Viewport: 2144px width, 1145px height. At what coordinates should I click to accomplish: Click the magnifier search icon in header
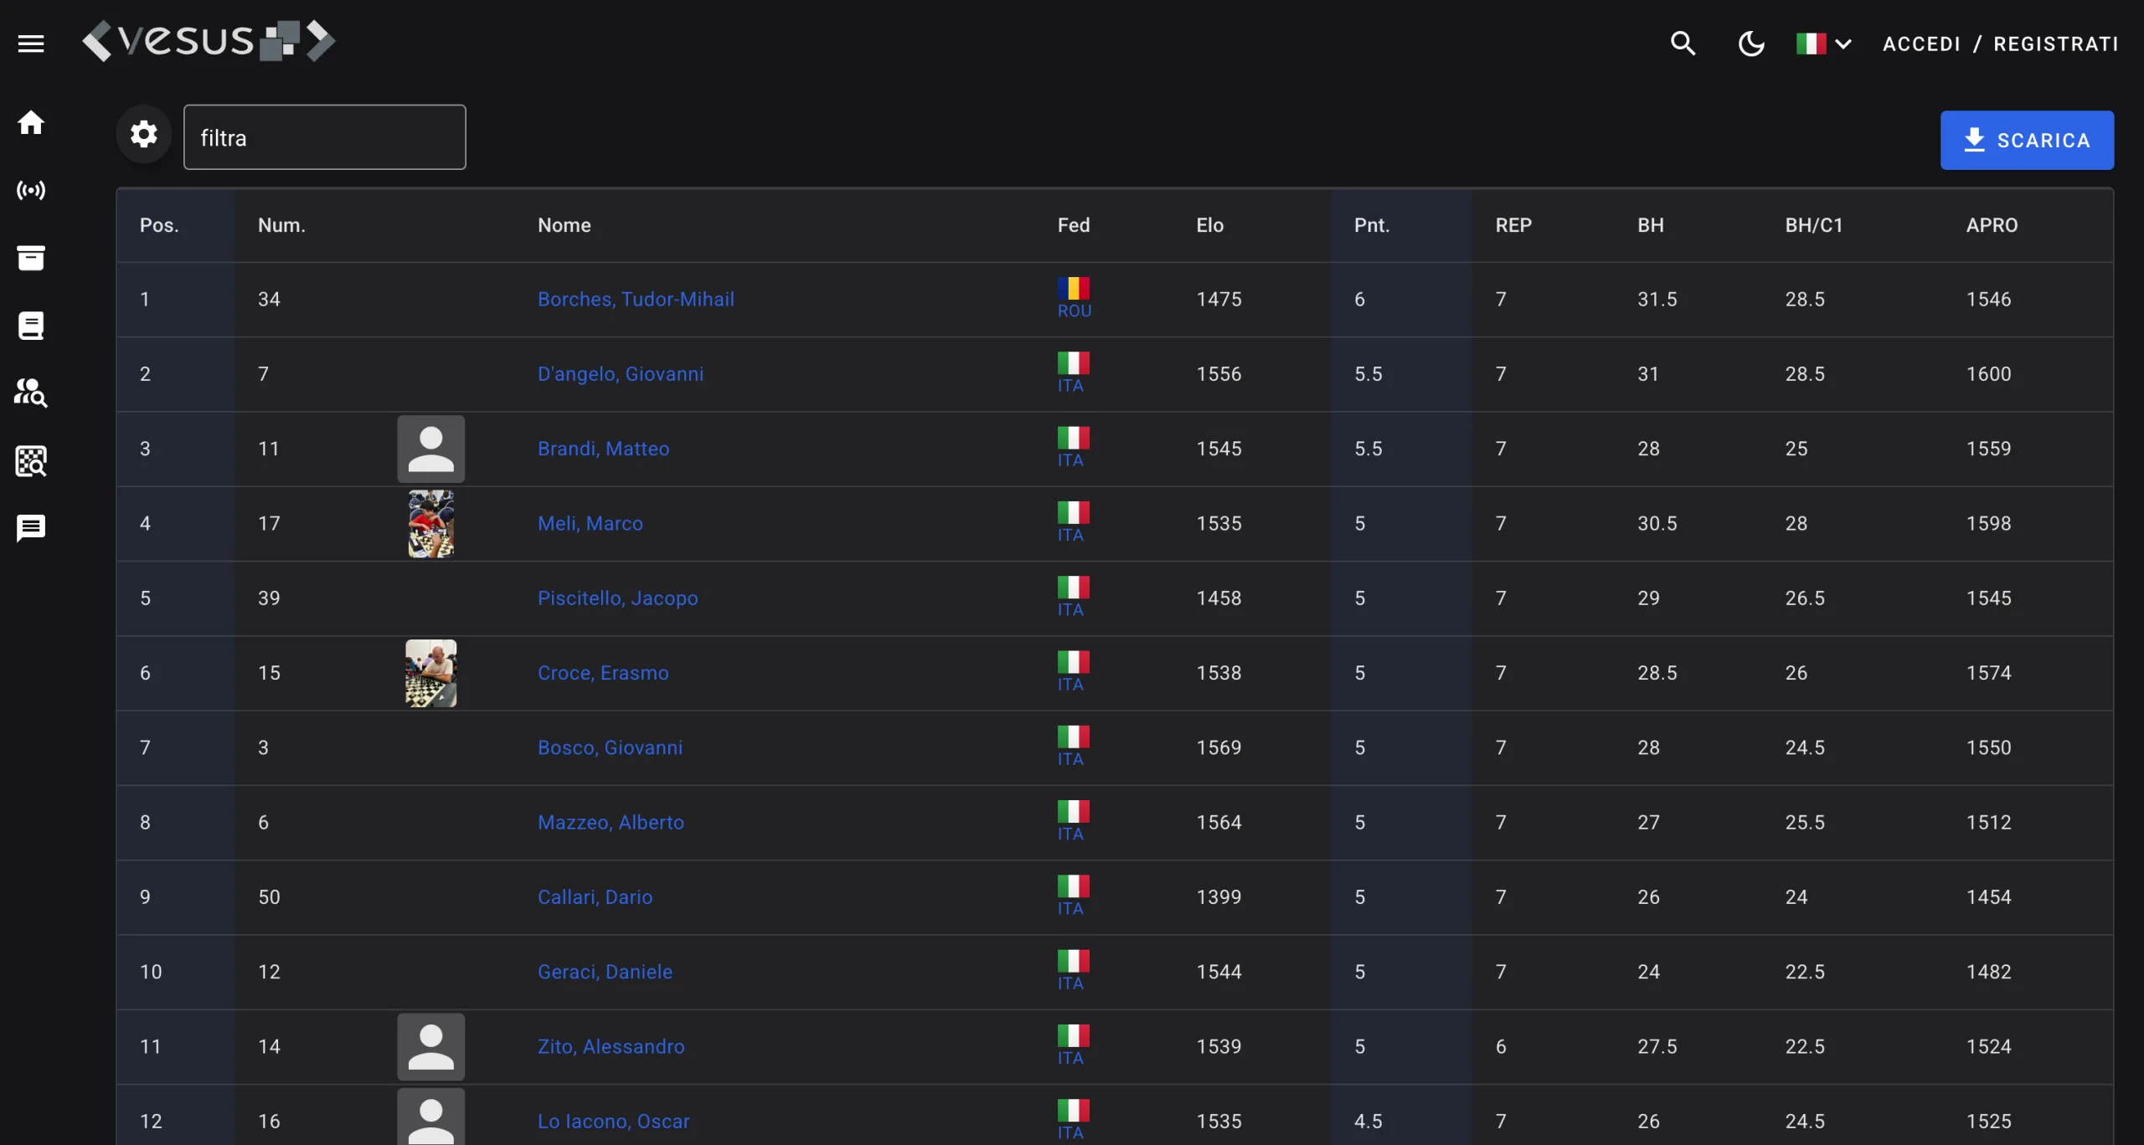[1683, 44]
